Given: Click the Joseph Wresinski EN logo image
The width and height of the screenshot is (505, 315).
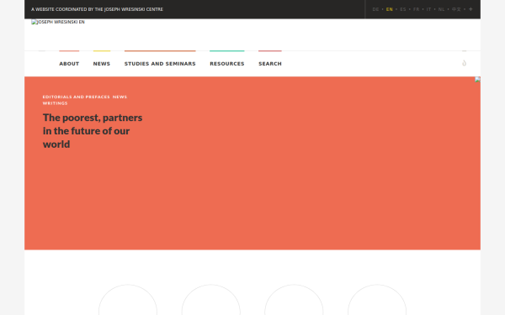Looking at the screenshot, I should point(58,22).
